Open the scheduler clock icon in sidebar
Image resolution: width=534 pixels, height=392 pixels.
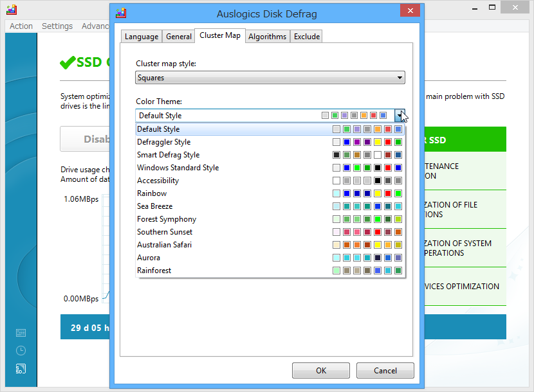coord(21,350)
